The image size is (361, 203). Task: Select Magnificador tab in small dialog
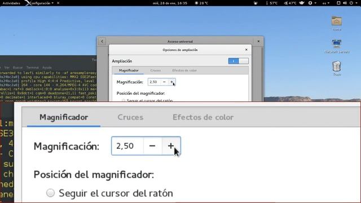(x=129, y=70)
